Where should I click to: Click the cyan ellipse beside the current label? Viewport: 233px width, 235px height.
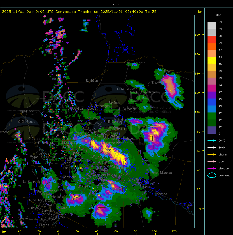(x=212, y=175)
